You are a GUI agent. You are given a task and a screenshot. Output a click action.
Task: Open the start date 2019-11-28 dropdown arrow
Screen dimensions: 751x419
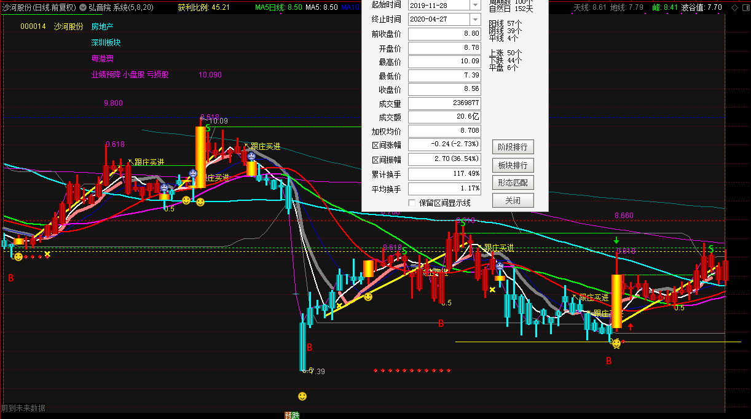click(x=476, y=4)
